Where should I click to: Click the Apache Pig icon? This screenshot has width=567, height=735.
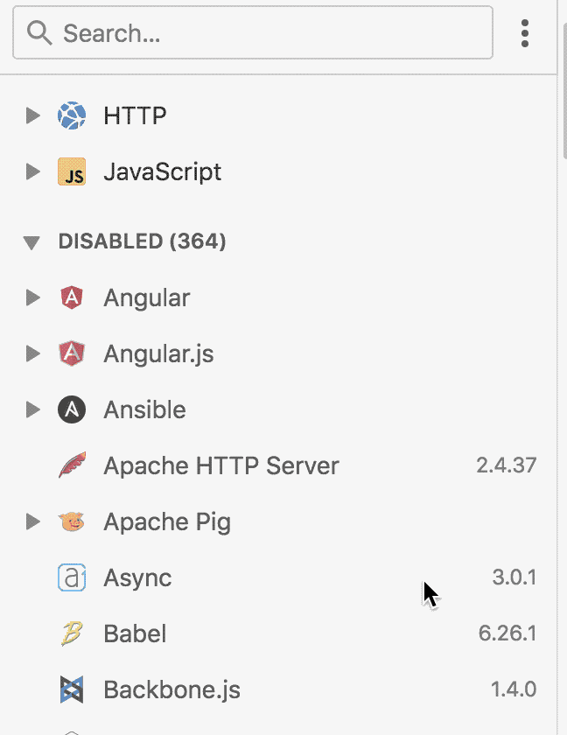tap(71, 521)
